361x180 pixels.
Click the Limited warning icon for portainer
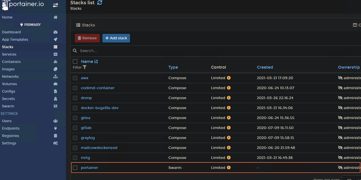pos(229,168)
